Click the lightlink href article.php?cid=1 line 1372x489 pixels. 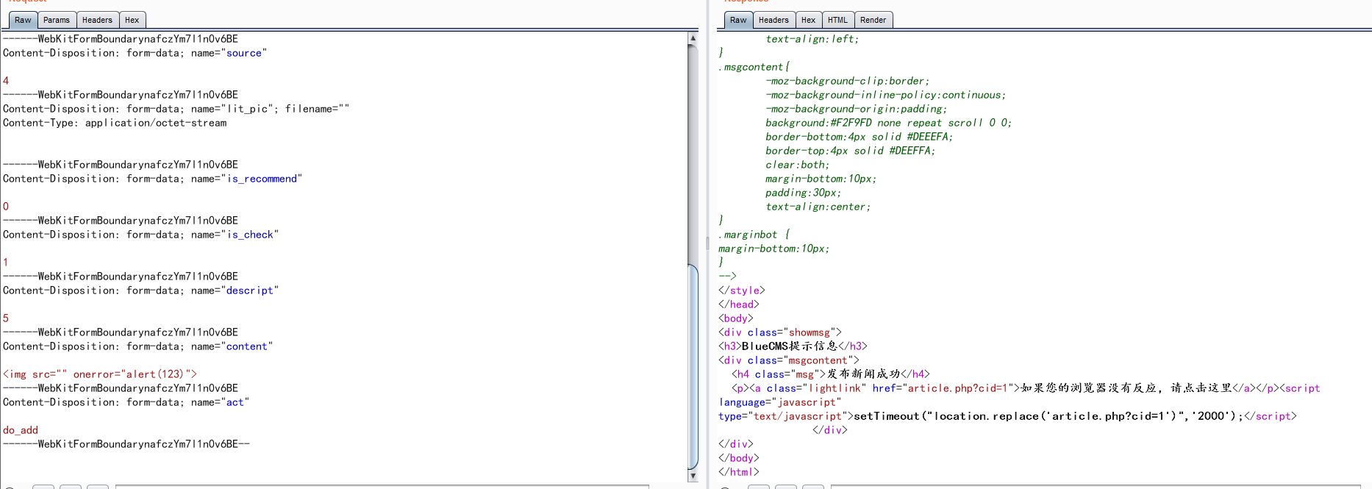1026,388
